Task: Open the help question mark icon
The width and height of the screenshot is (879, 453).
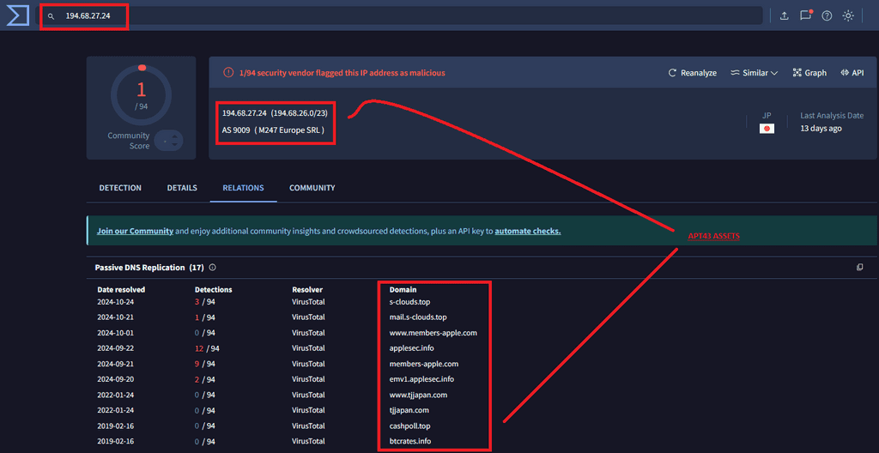Action: 827,15
